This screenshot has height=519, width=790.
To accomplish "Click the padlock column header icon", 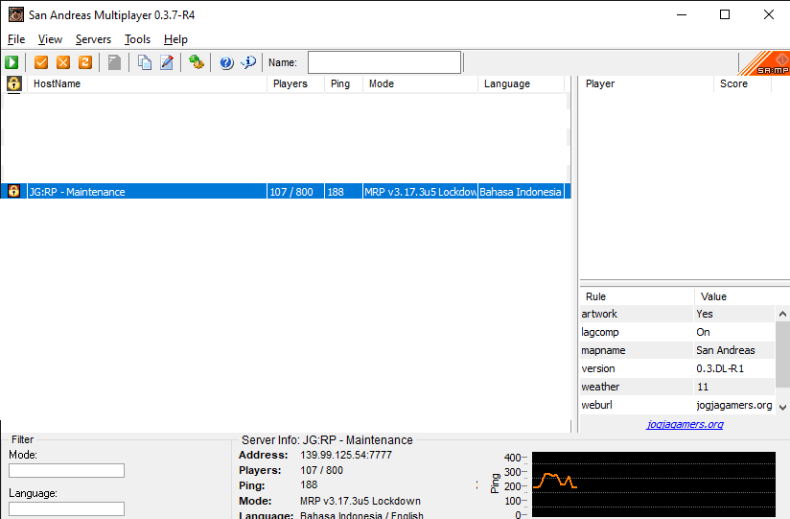I will (14, 83).
